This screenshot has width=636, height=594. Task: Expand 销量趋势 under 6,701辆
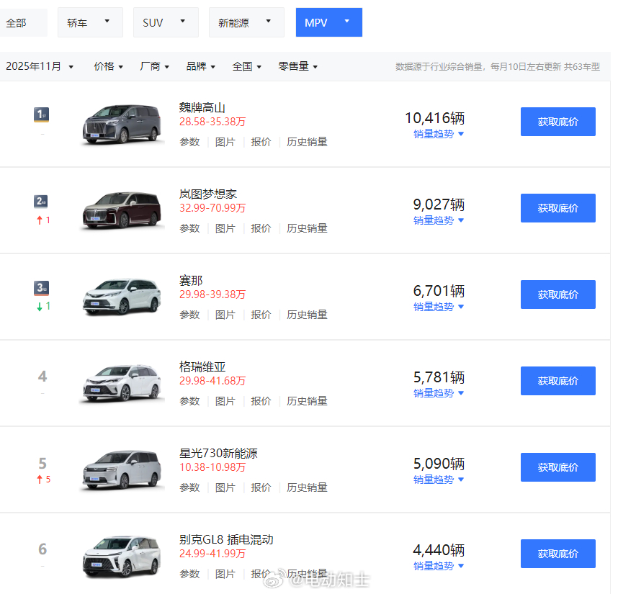coord(439,307)
